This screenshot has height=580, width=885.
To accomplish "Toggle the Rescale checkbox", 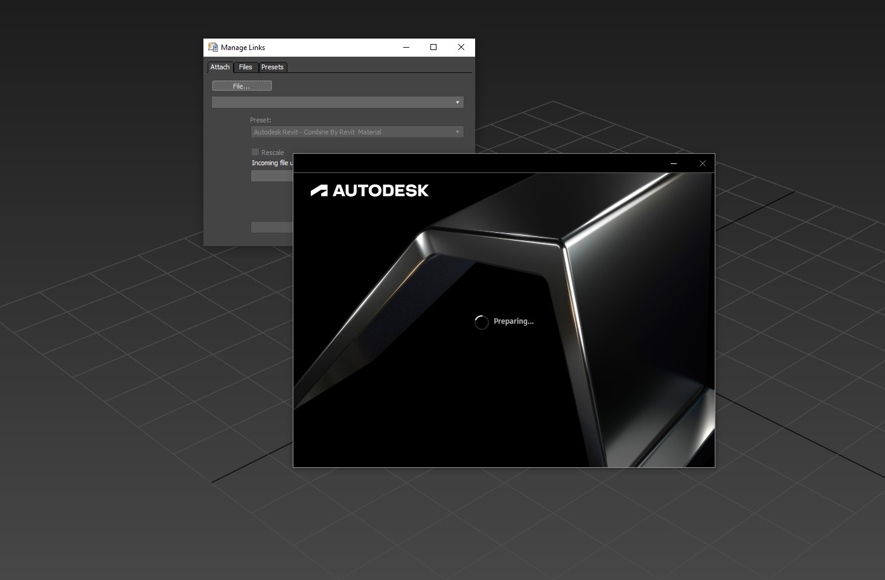I will tap(255, 152).
